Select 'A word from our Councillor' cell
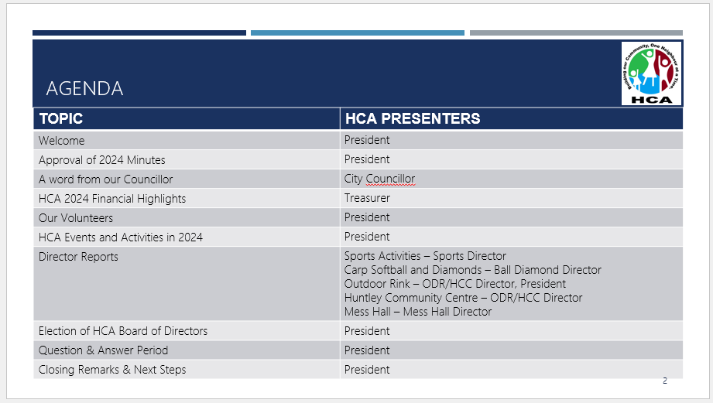Image resolution: width=713 pixels, height=403 pixels. point(106,179)
